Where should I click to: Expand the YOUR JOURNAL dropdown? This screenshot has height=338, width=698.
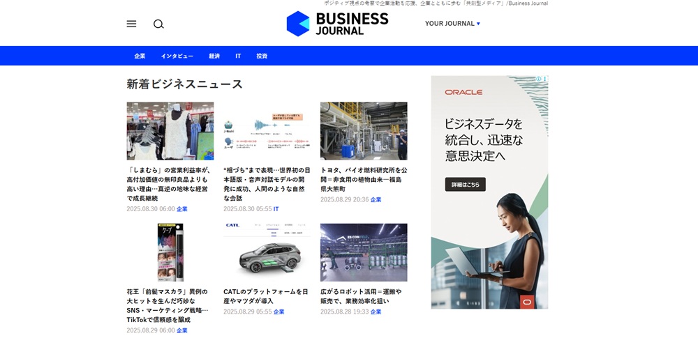click(x=452, y=24)
